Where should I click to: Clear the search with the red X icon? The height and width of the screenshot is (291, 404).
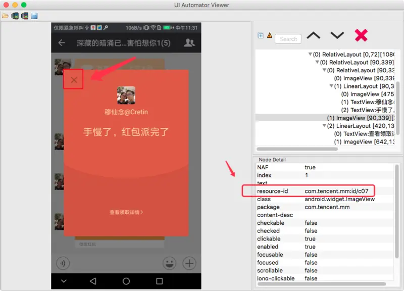[361, 35]
